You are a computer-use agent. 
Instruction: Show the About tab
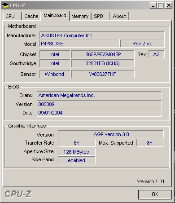click(119, 16)
